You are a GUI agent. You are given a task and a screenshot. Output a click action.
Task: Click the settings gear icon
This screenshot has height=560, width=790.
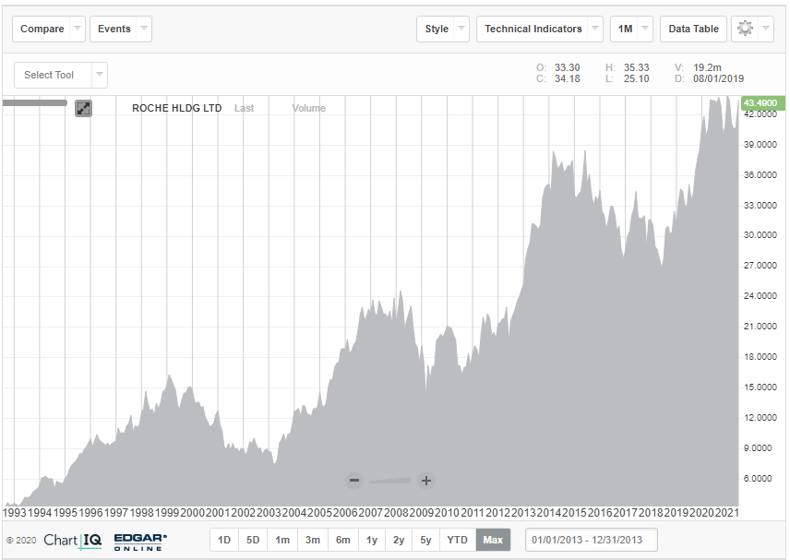pyautogui.click(x=745, y=29)
